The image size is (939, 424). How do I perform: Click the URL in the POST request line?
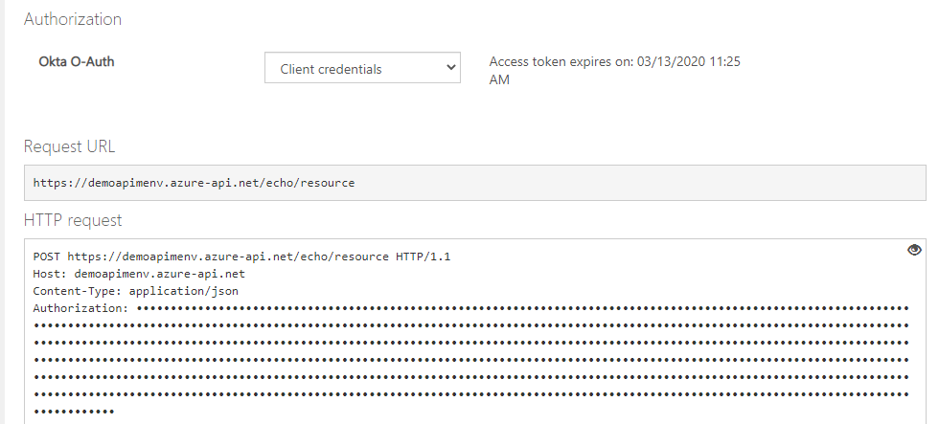227,257
